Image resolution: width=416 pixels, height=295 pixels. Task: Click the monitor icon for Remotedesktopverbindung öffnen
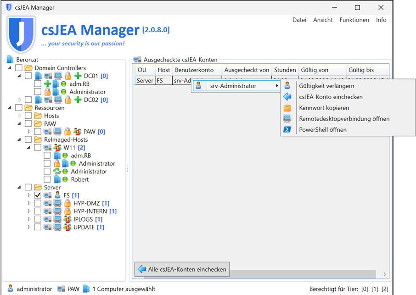point(287,119)
